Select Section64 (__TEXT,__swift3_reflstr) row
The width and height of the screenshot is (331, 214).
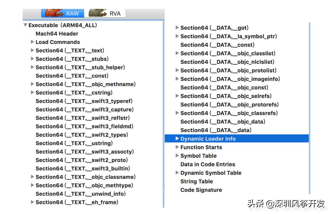[83, 118]
